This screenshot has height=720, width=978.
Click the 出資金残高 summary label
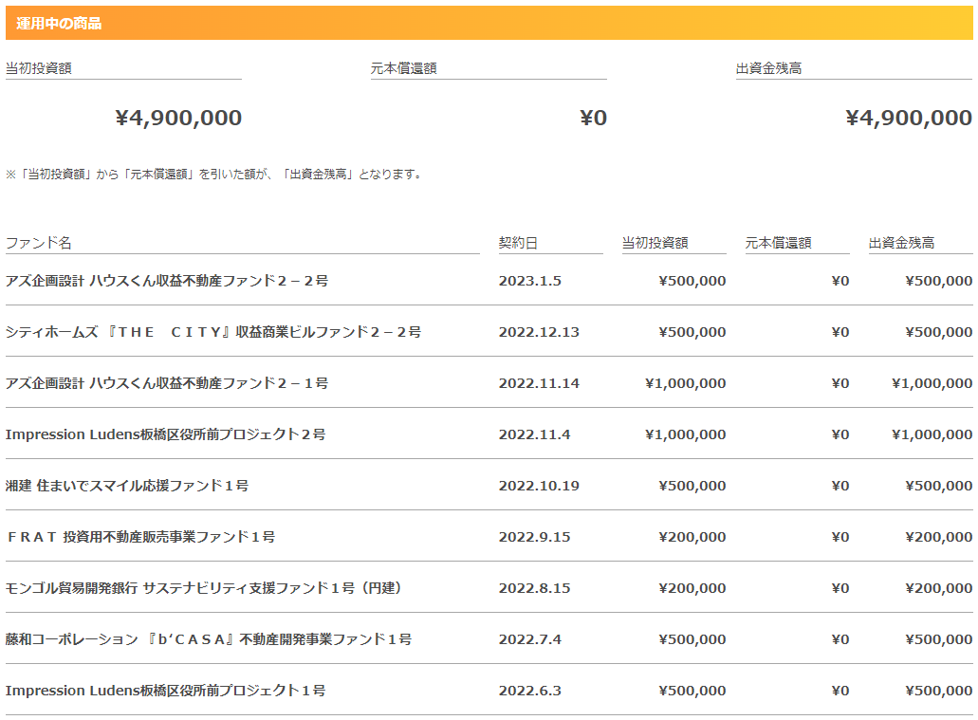[769, 68]
